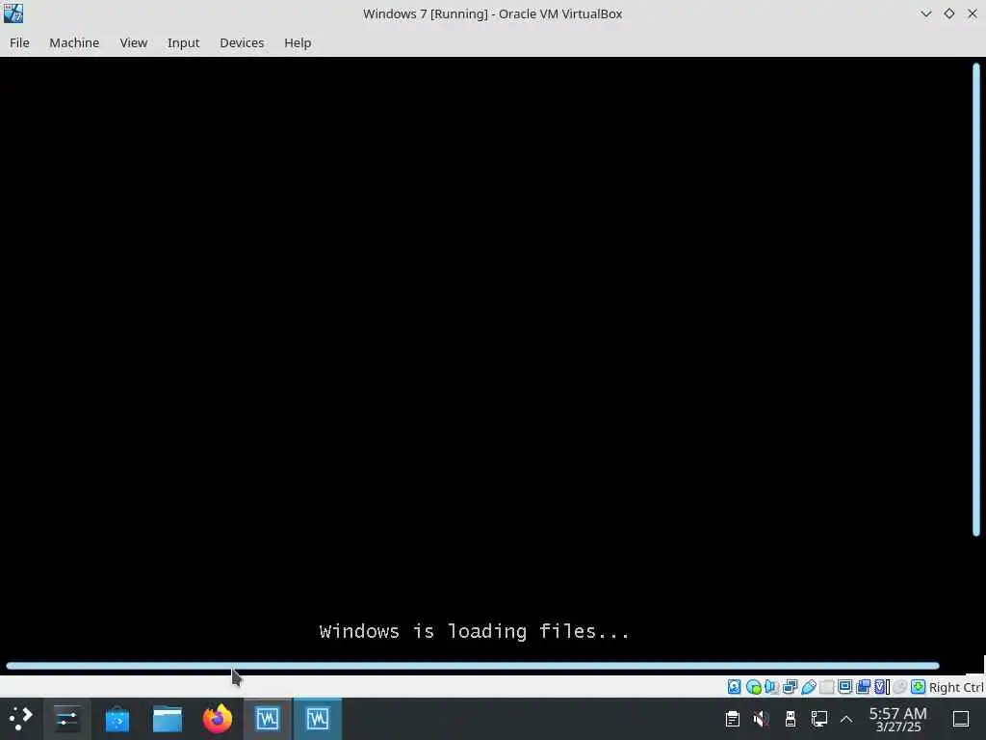Open the Dolphin file manager icon
The height and width of the screenshot is (740, 986).
pyautogui.click(x=168, y=719)
